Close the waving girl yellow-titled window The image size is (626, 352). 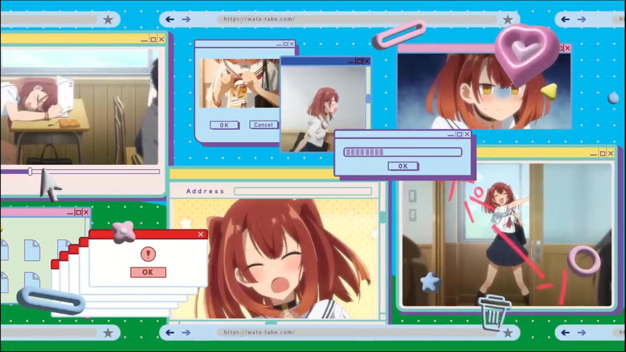pyautogui.click(x=611, y=153)
